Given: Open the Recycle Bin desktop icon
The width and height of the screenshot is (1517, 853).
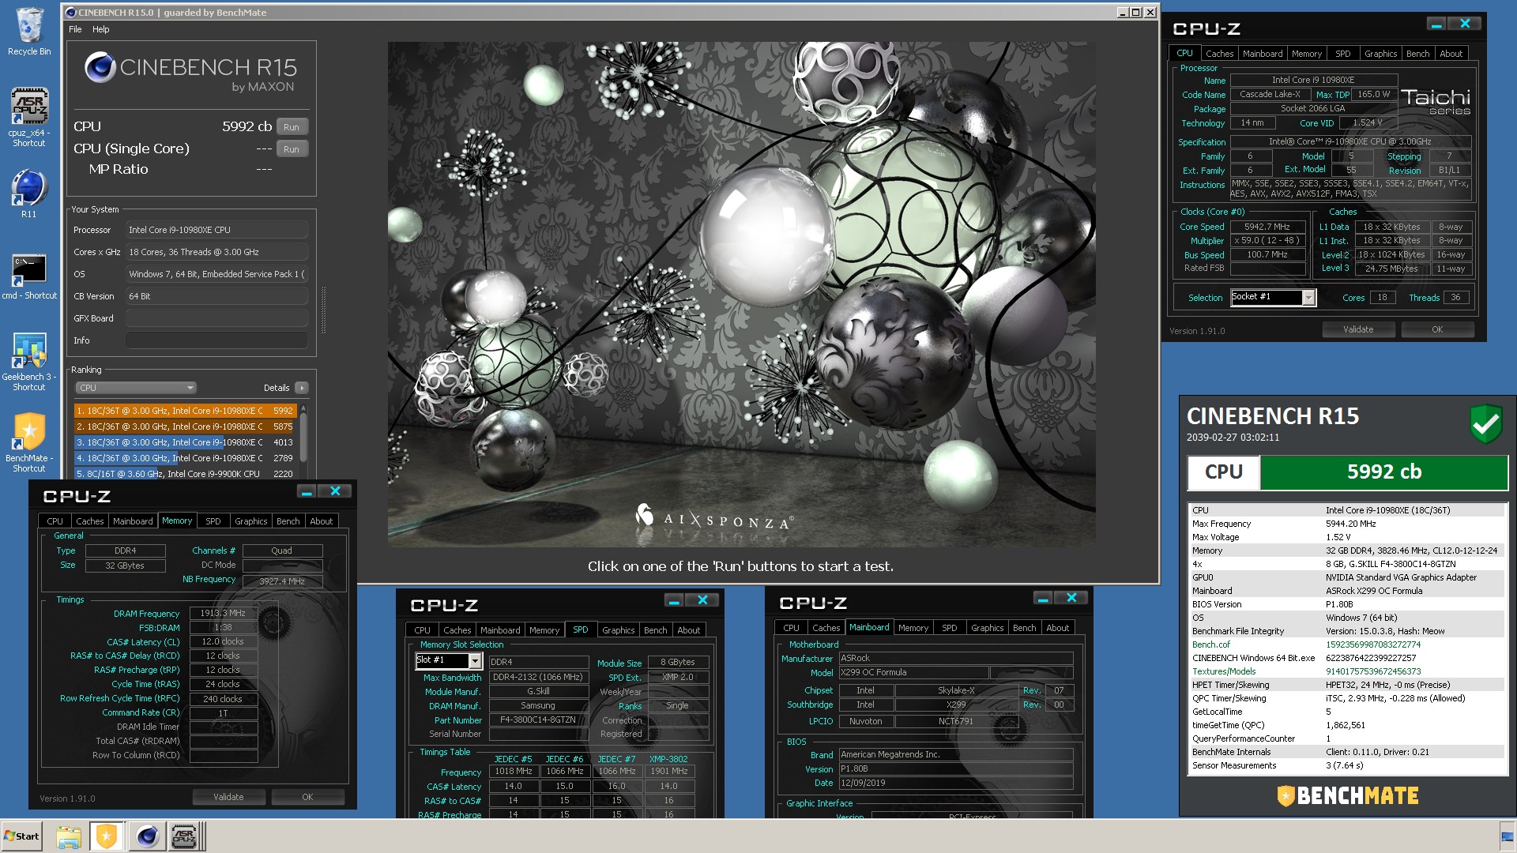Looking at the screenshot, I should (x=29, y=32).
